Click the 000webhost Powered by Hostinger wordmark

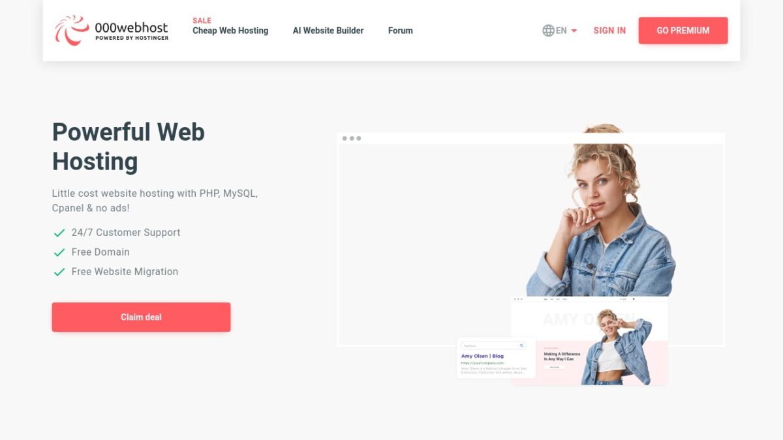click(131, 31)
